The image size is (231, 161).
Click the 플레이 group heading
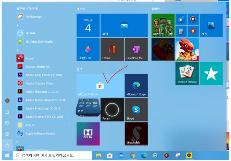tap(155, 9)
